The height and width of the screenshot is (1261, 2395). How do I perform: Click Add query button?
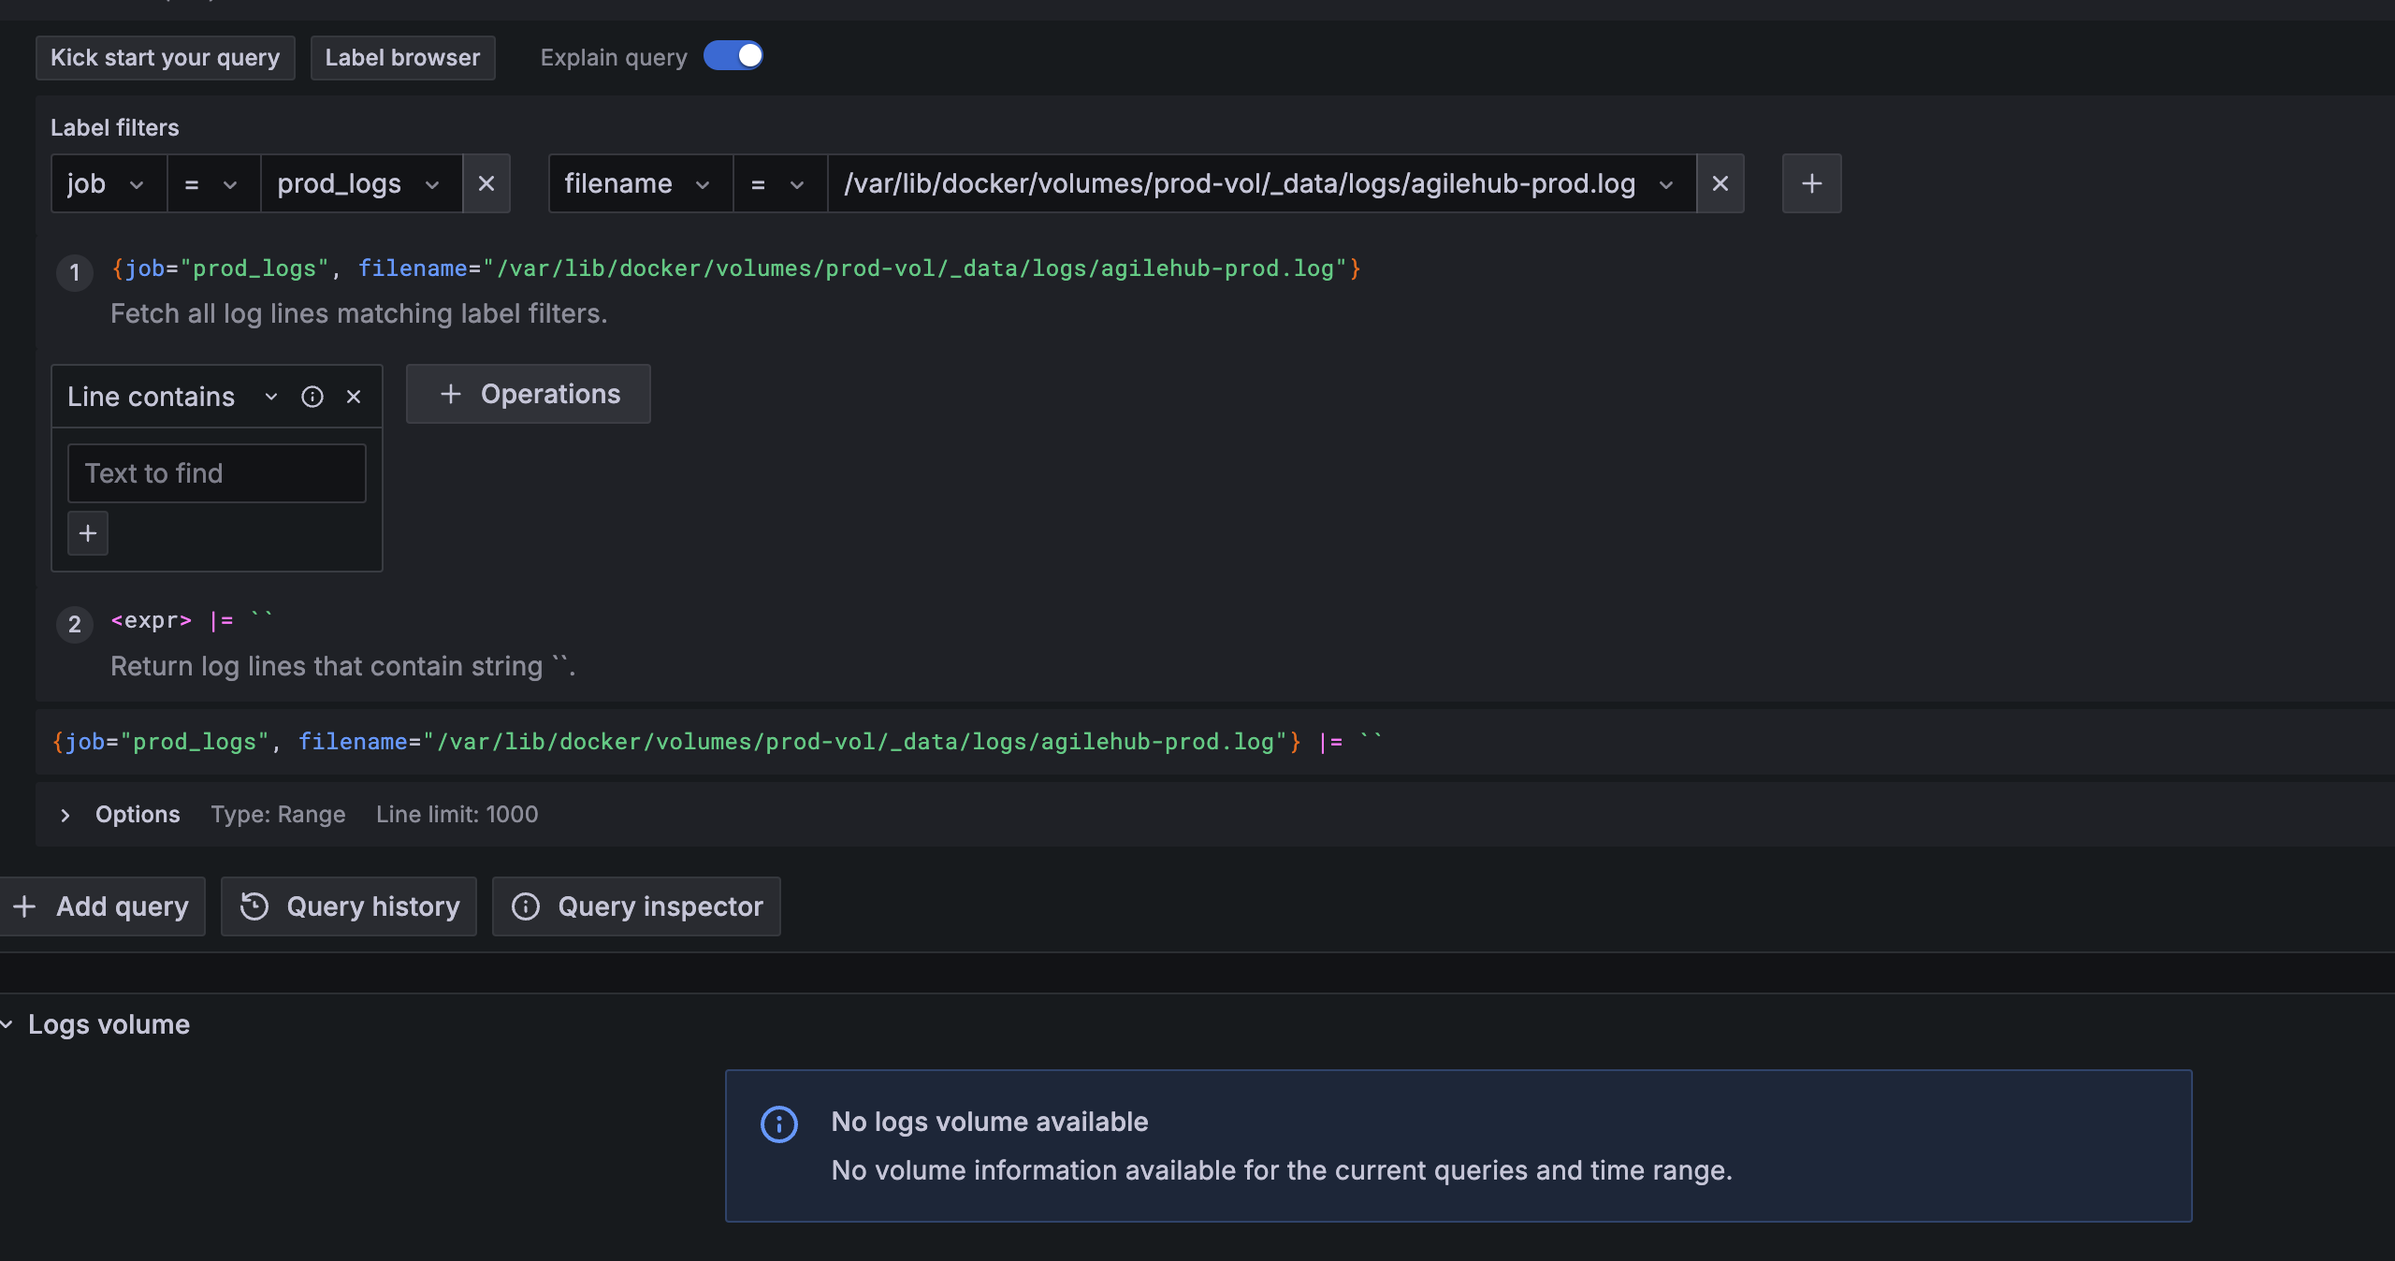click(x=101, y=906)
